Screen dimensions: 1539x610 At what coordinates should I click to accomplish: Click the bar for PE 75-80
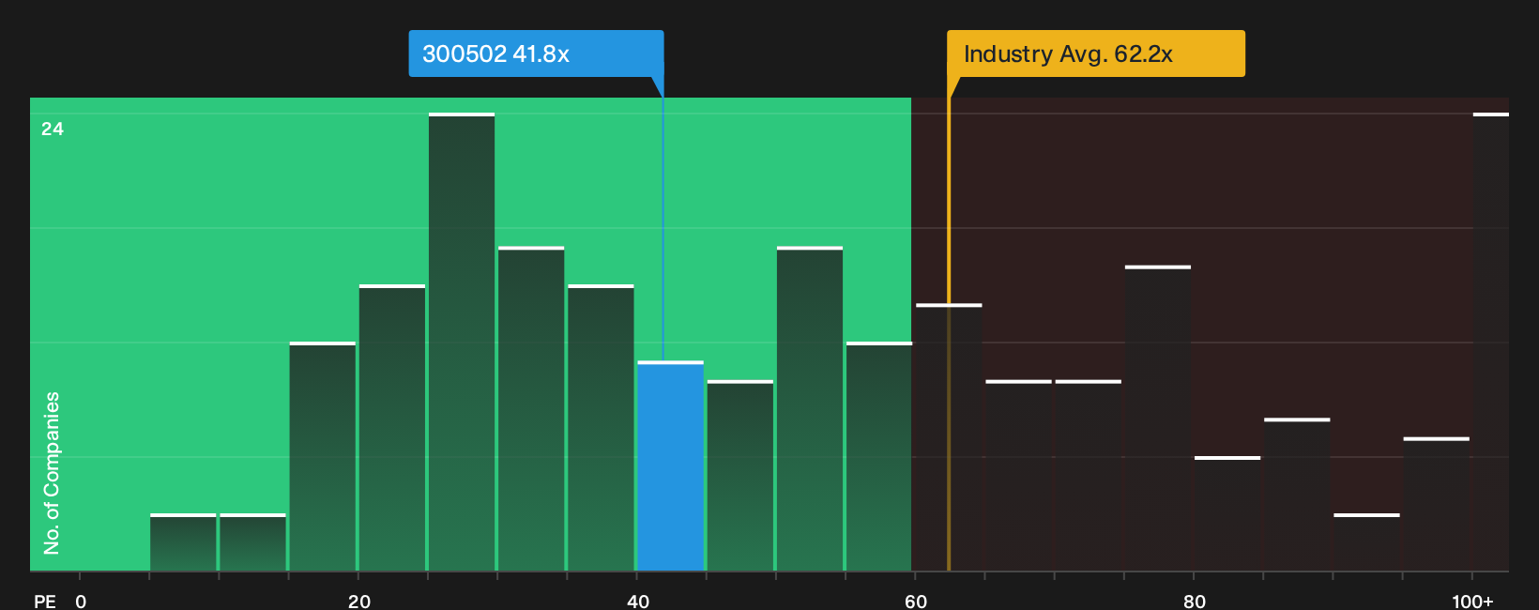[1158, 419]
